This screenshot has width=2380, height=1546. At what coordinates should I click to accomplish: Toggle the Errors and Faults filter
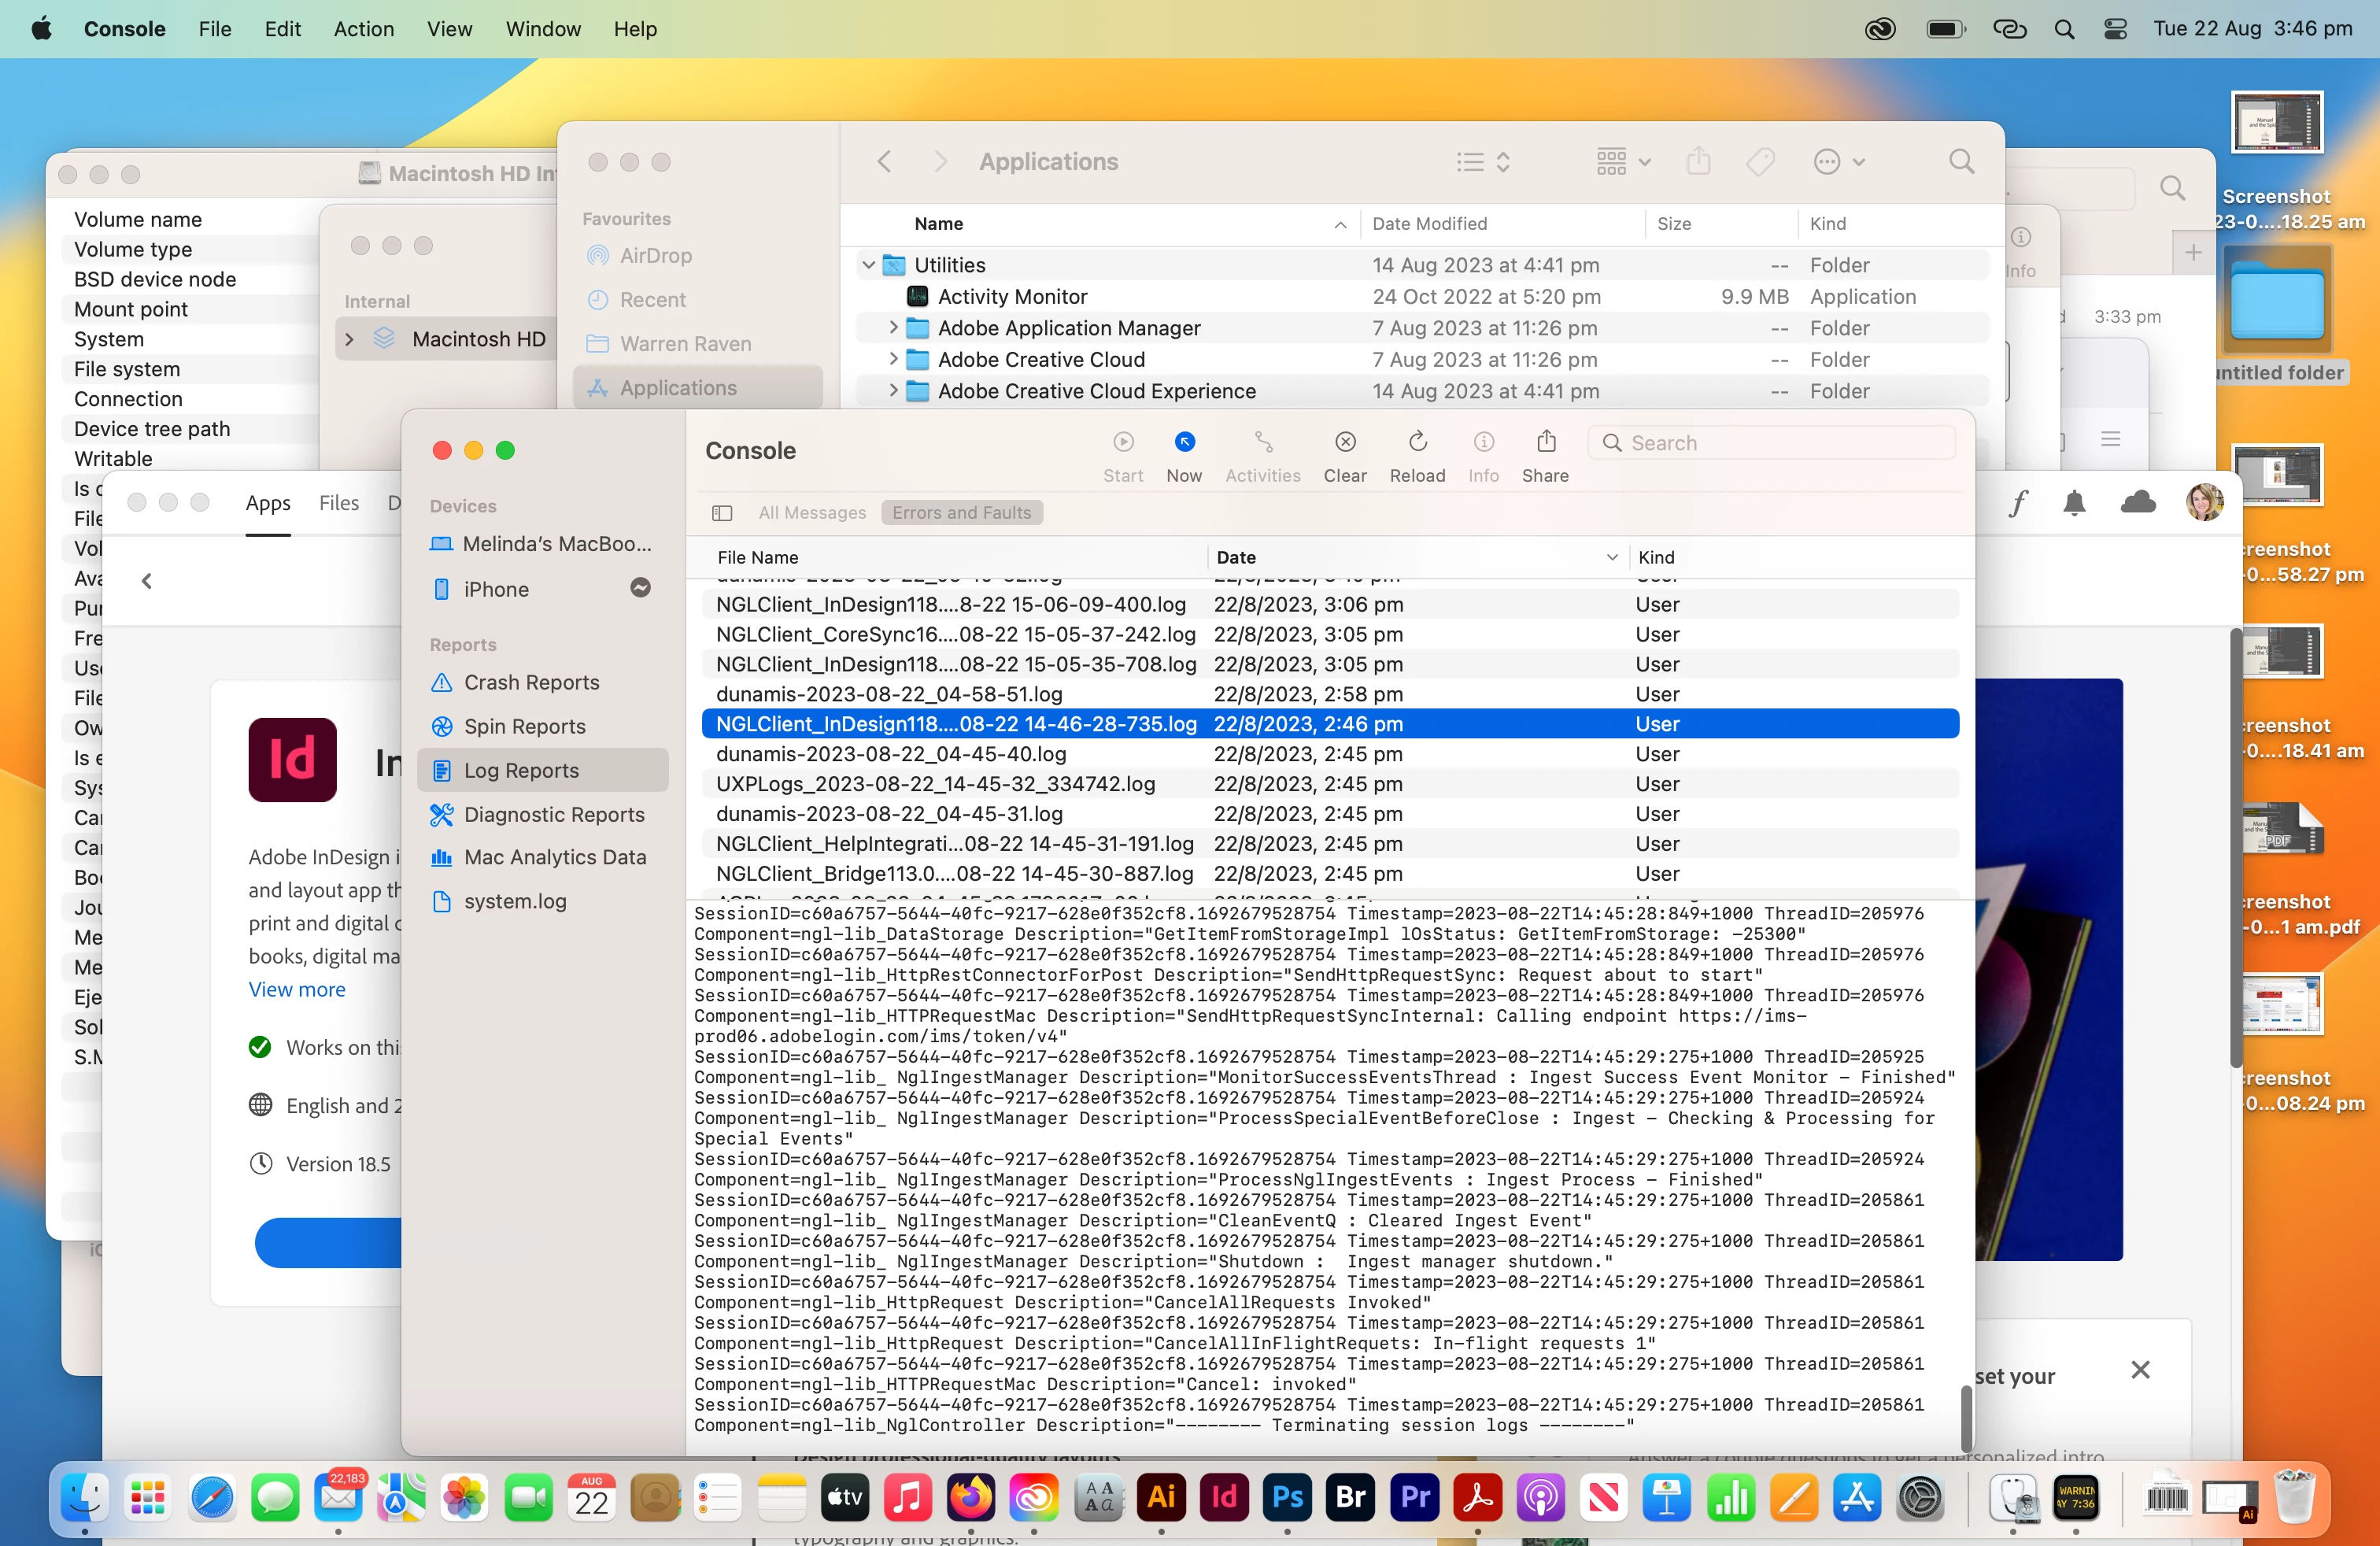point(961,512)
